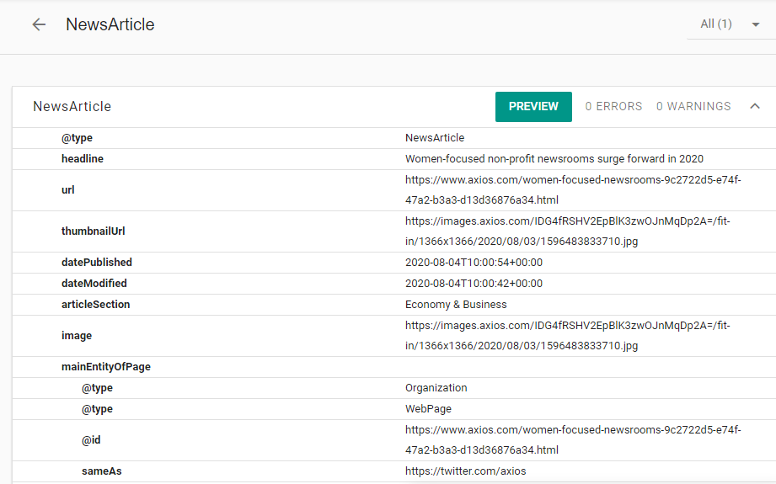The height and width of the screenshot is (484, 776).
Task: Select the datePublished row
Action: 394,263
